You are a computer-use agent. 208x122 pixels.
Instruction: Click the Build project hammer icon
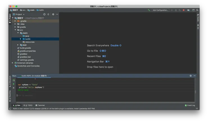click(149, 10)
